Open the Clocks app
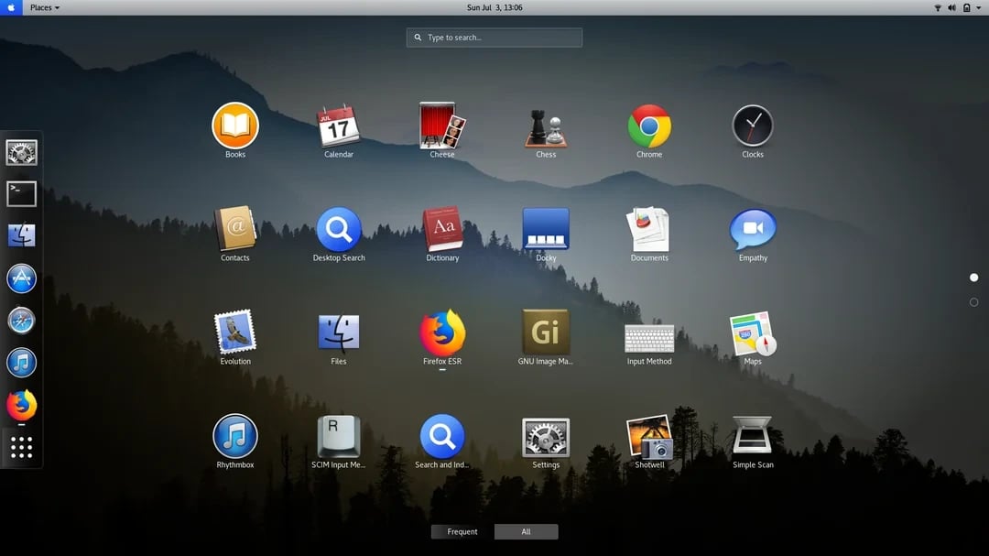This screenshot has width=989, height=556. (753, 125)
